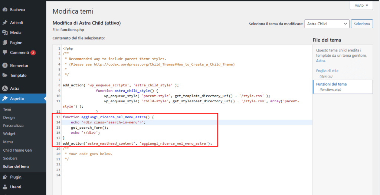Click the get_search_form(); code line
The height and width of the screenshot is (195, 380).
coord(90,128)
